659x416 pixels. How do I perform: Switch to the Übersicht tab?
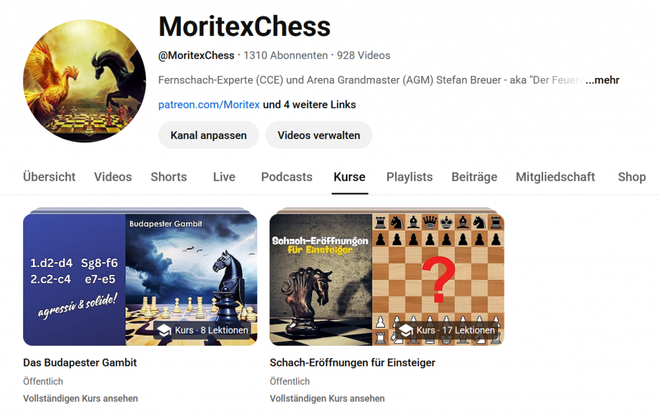(49, 176)
